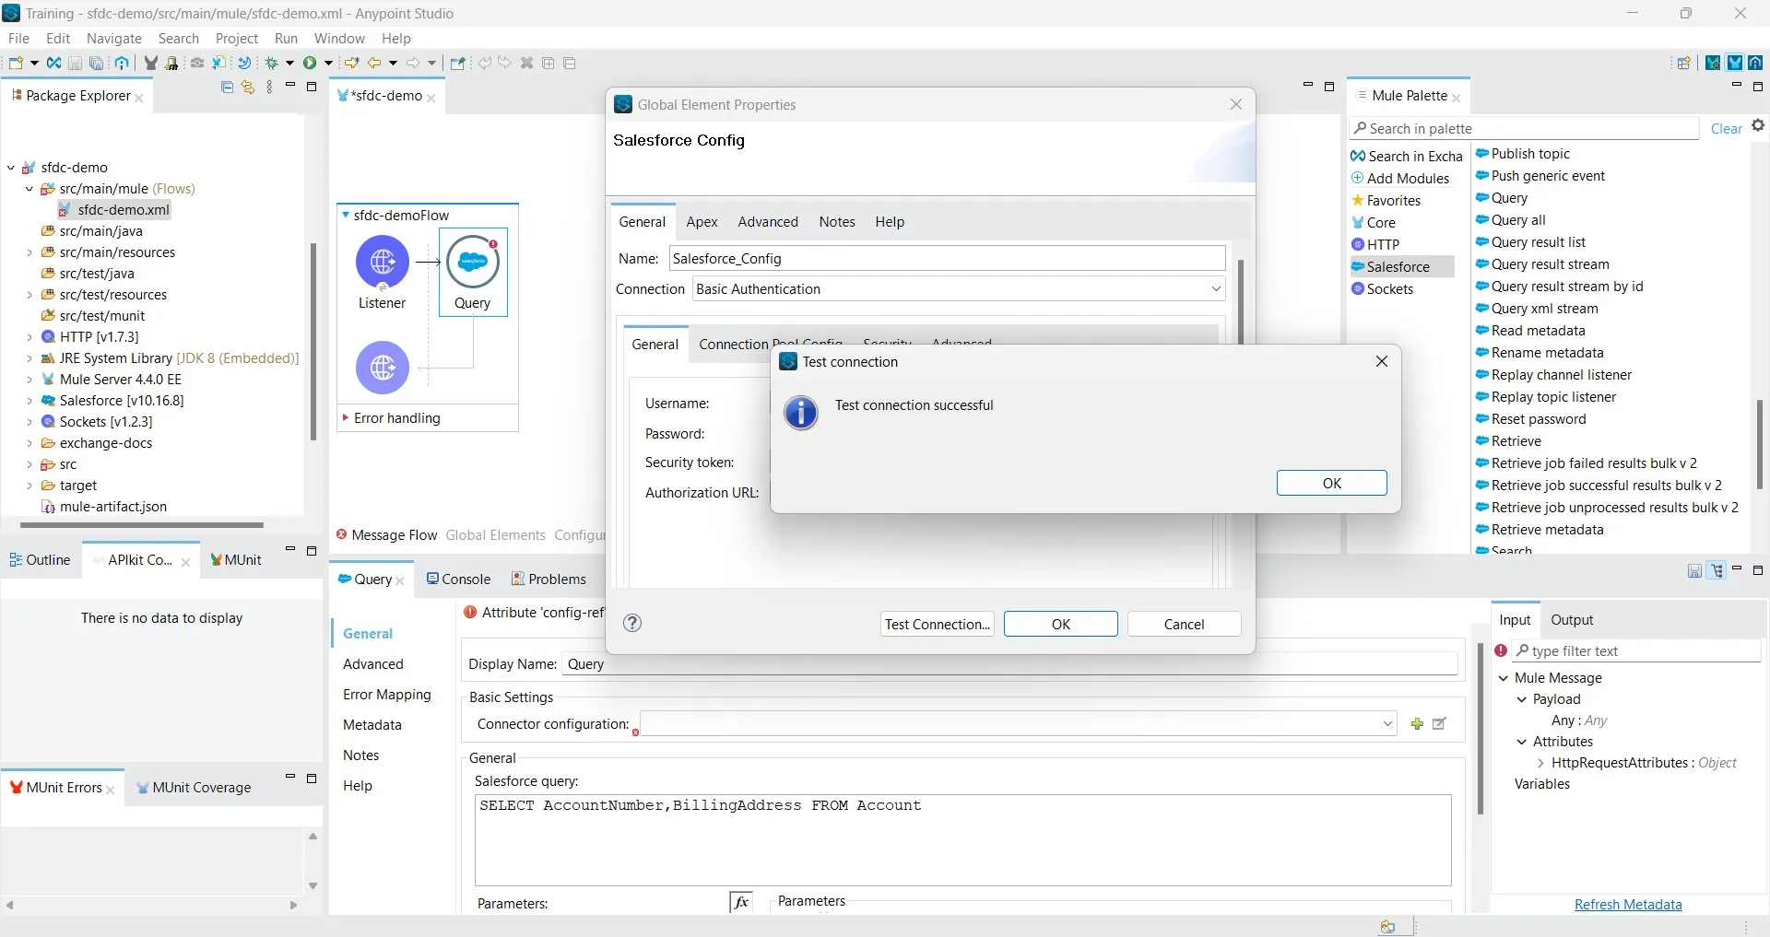
Task: Select the HTTP module in the palette
Action: pos(1375,244)
